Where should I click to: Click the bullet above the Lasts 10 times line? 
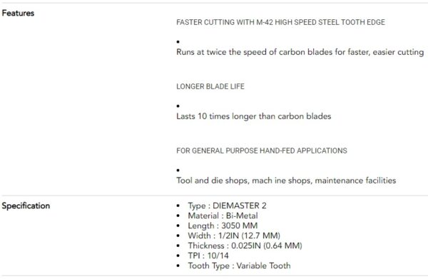[x=178, y=106]
